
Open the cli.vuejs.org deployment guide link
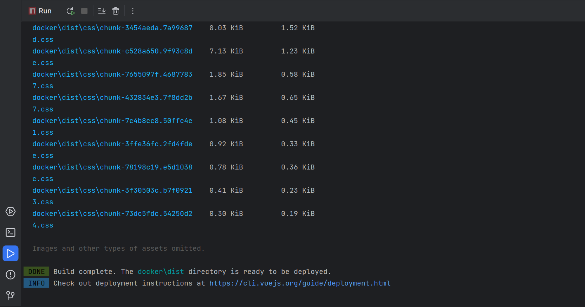coord(300,283)
